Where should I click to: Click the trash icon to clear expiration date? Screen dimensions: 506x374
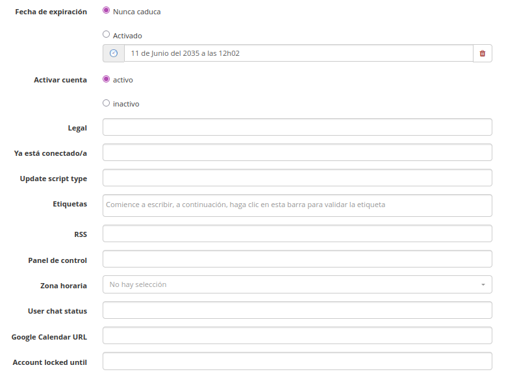[482, 53]
